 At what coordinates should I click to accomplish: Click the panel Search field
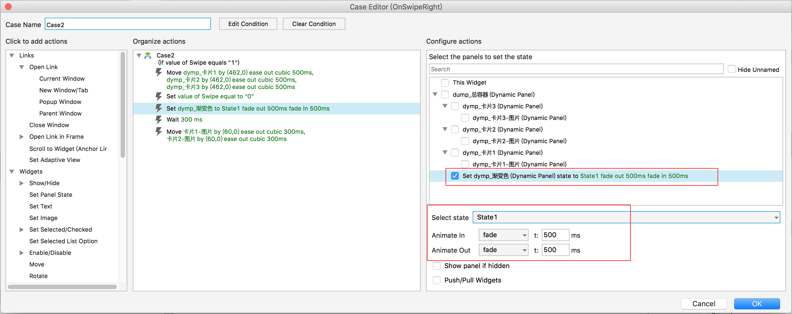point(576,69)
